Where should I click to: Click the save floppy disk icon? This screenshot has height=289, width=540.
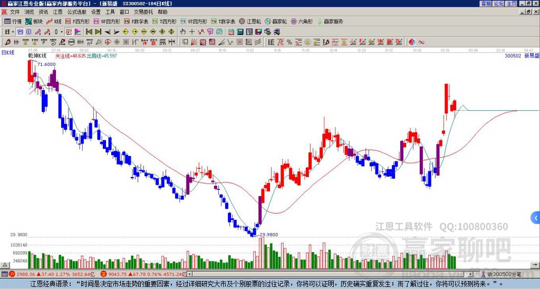pyautogui.click(x=258, y=32)
